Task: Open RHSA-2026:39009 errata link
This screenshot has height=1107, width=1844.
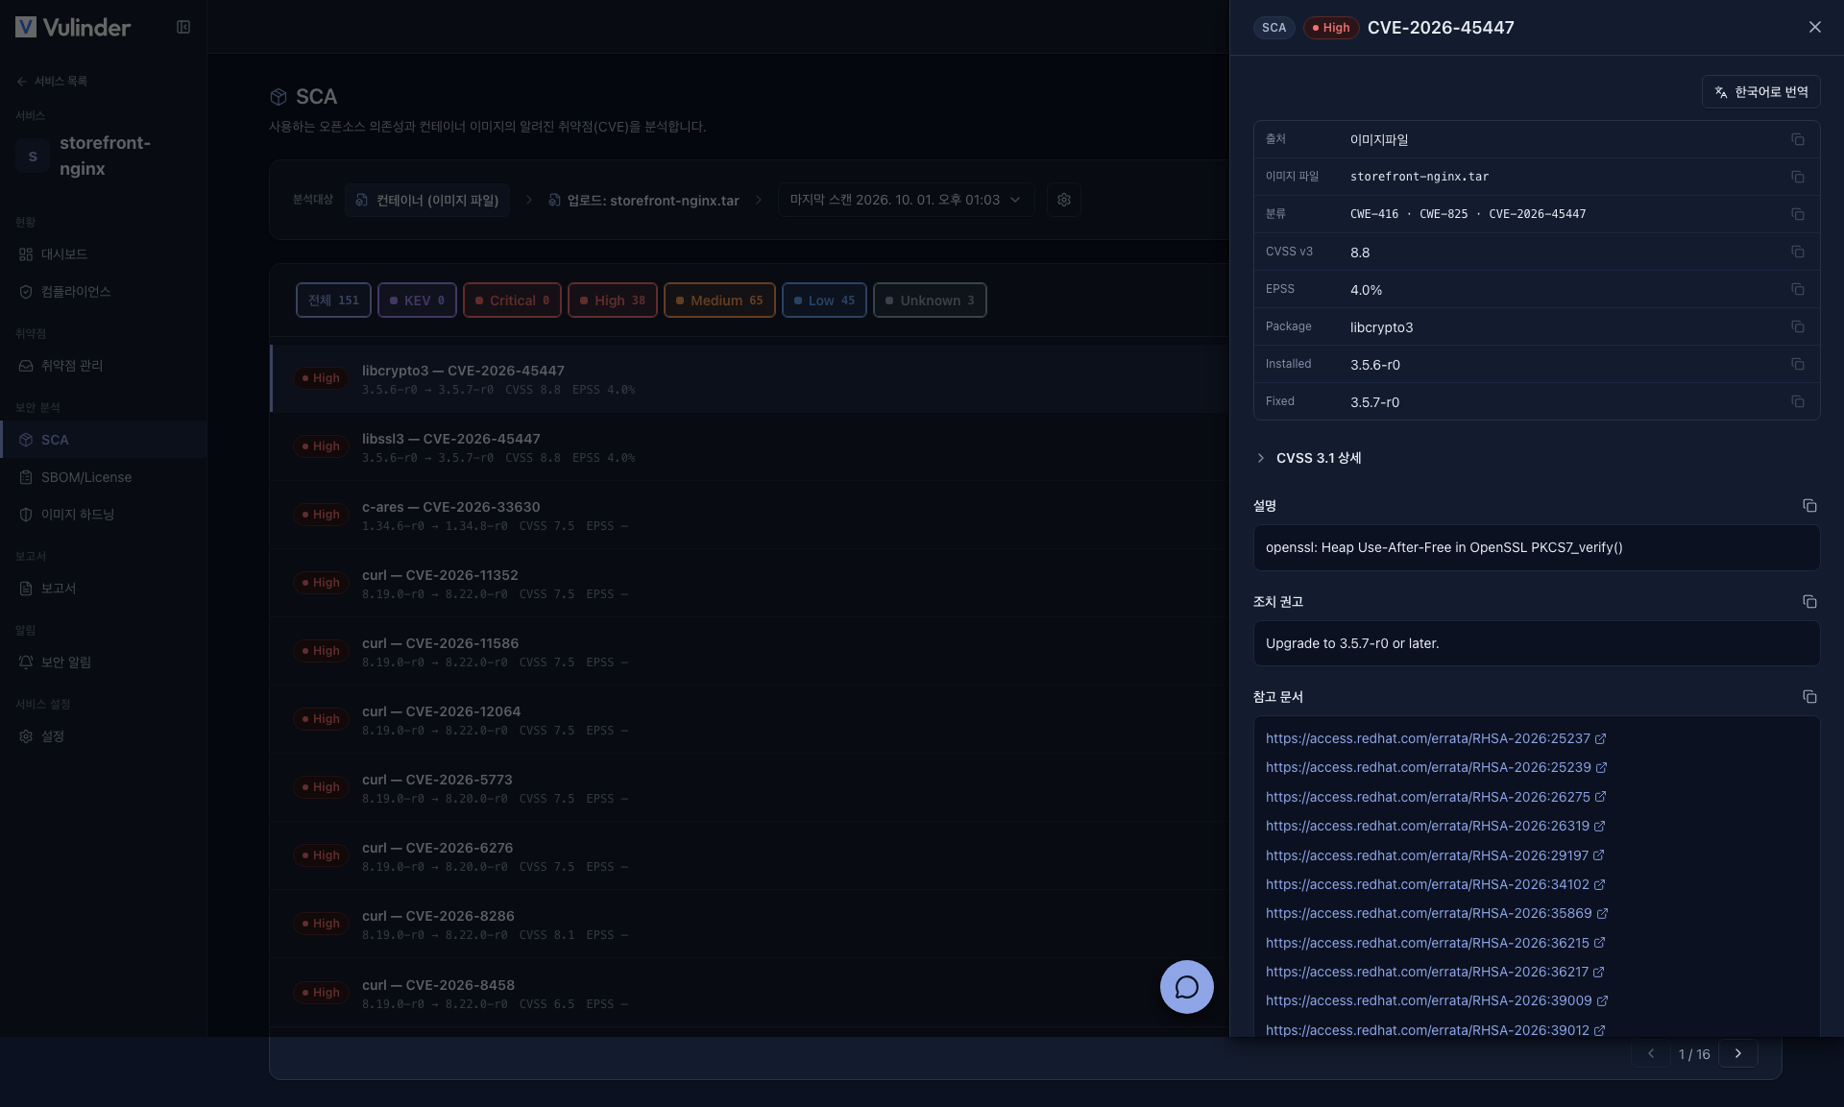Action: [1437, 1000]
